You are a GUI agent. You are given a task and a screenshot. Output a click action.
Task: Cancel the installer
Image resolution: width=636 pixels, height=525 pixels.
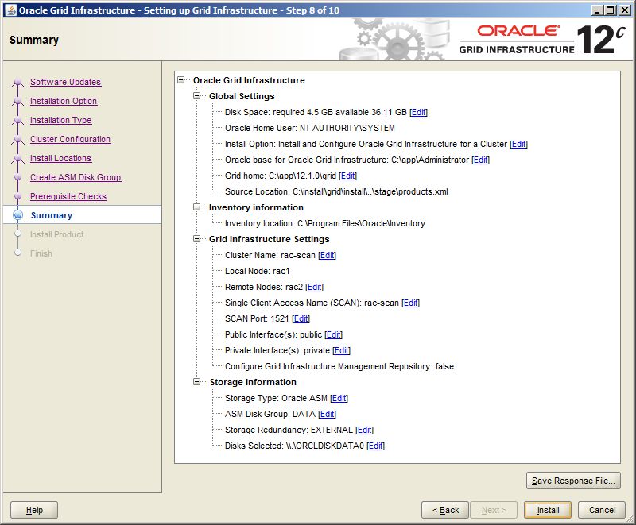pos(602,510)
